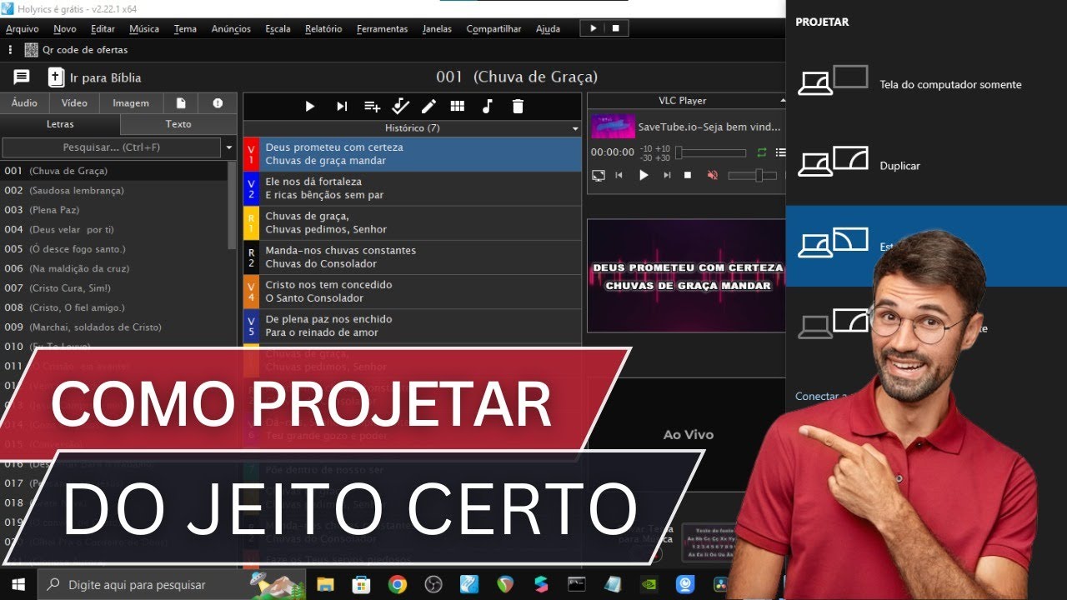Open the Tema menu
This screenshot has width=1067, height=600.
(x=185, y=28)
